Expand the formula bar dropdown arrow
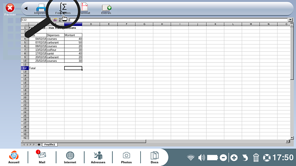This screenshot has height=166, width=296. [x=291, y=20]
